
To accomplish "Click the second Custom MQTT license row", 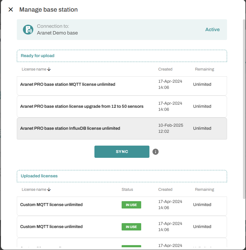I will pyautogui.click(x=51, y=226).
